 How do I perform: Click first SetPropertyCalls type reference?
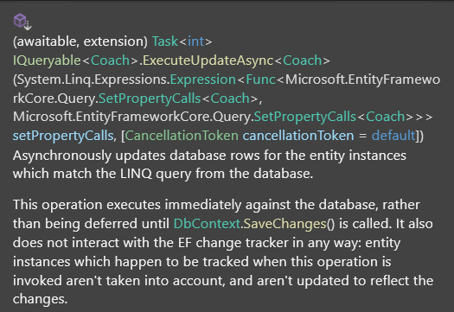pyautogui.click(x=150, y=99)
